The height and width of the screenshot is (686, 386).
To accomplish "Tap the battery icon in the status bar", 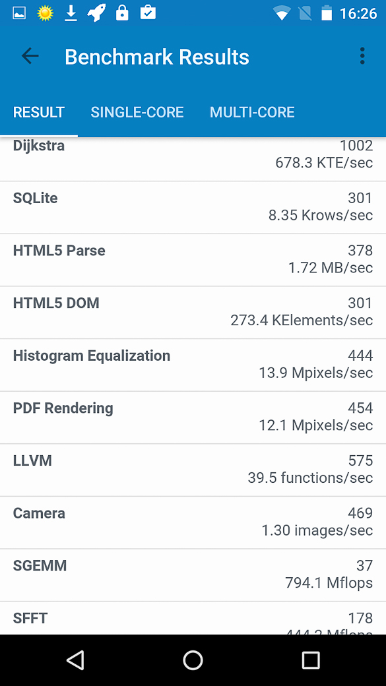I will (327, 14).
